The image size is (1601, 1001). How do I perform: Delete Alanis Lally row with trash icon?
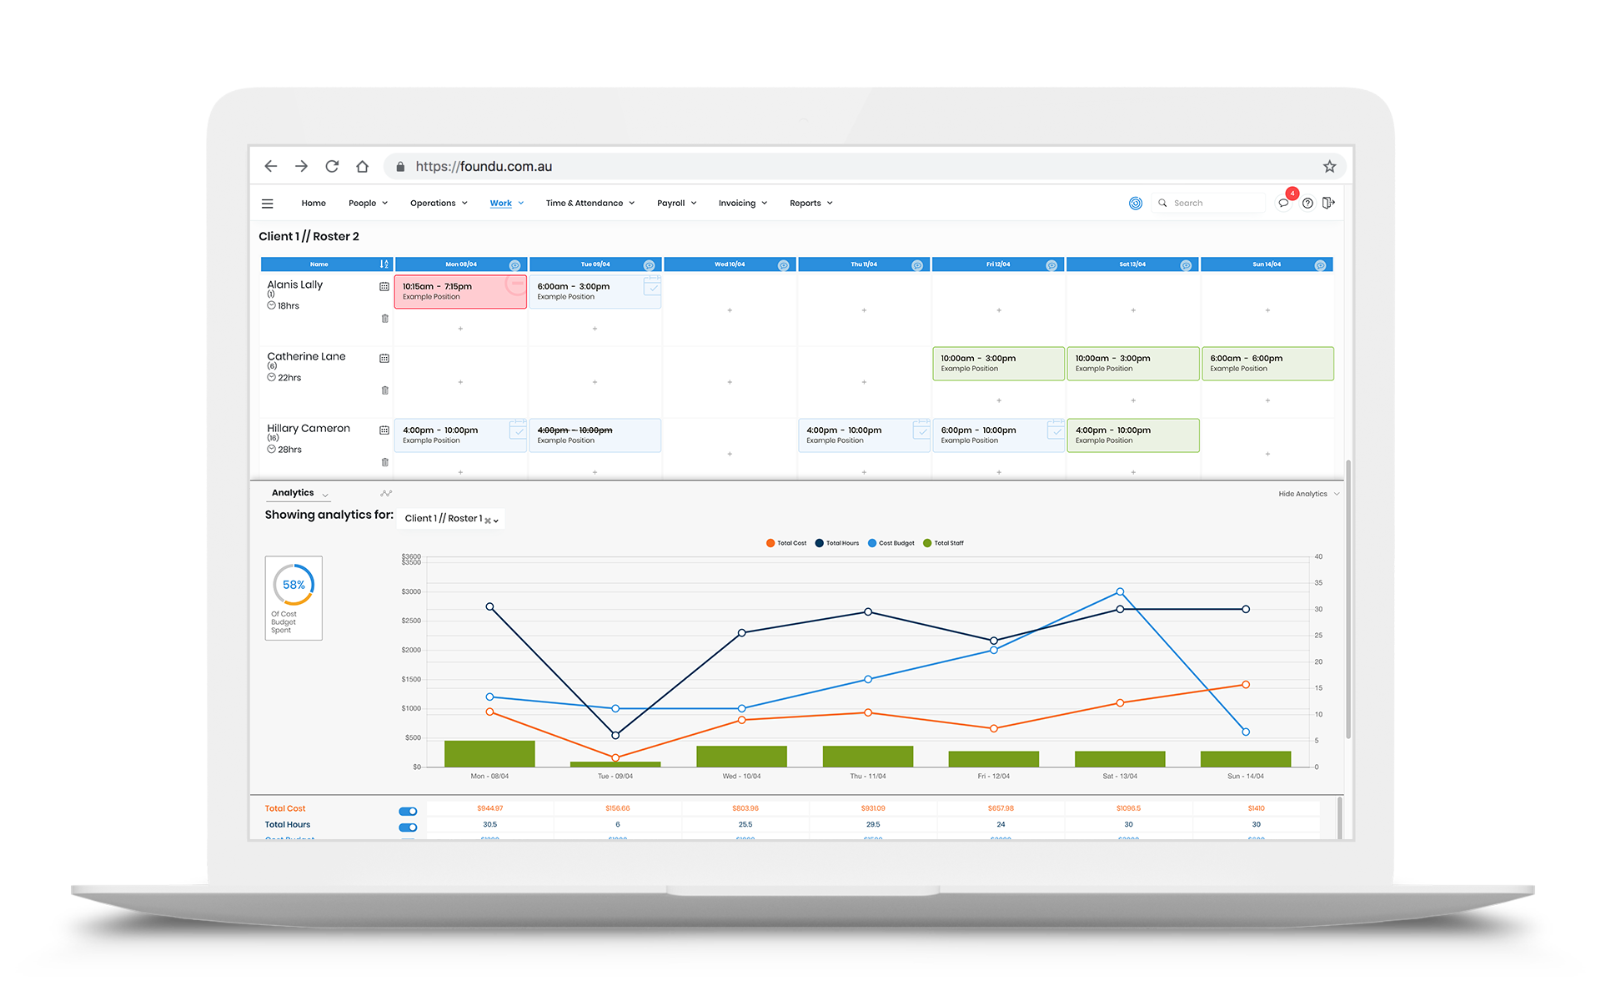click(384, 319)
